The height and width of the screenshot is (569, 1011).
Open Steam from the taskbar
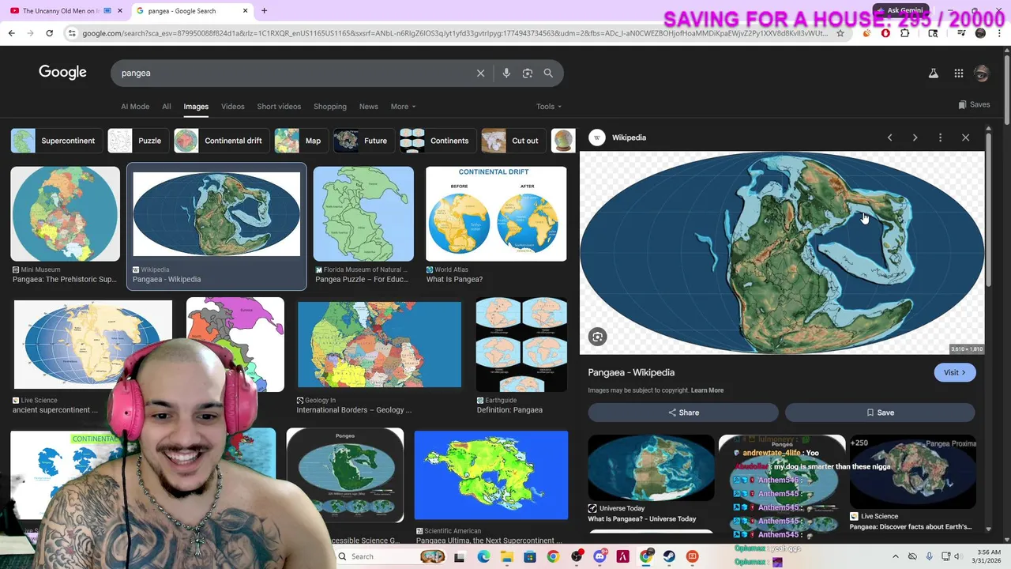[x=669, y=556]
